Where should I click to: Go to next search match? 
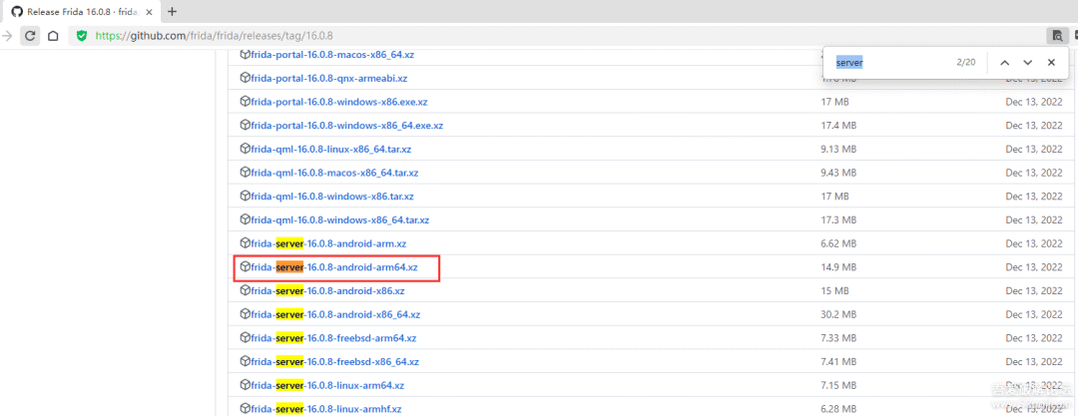tap(1028, 63)
